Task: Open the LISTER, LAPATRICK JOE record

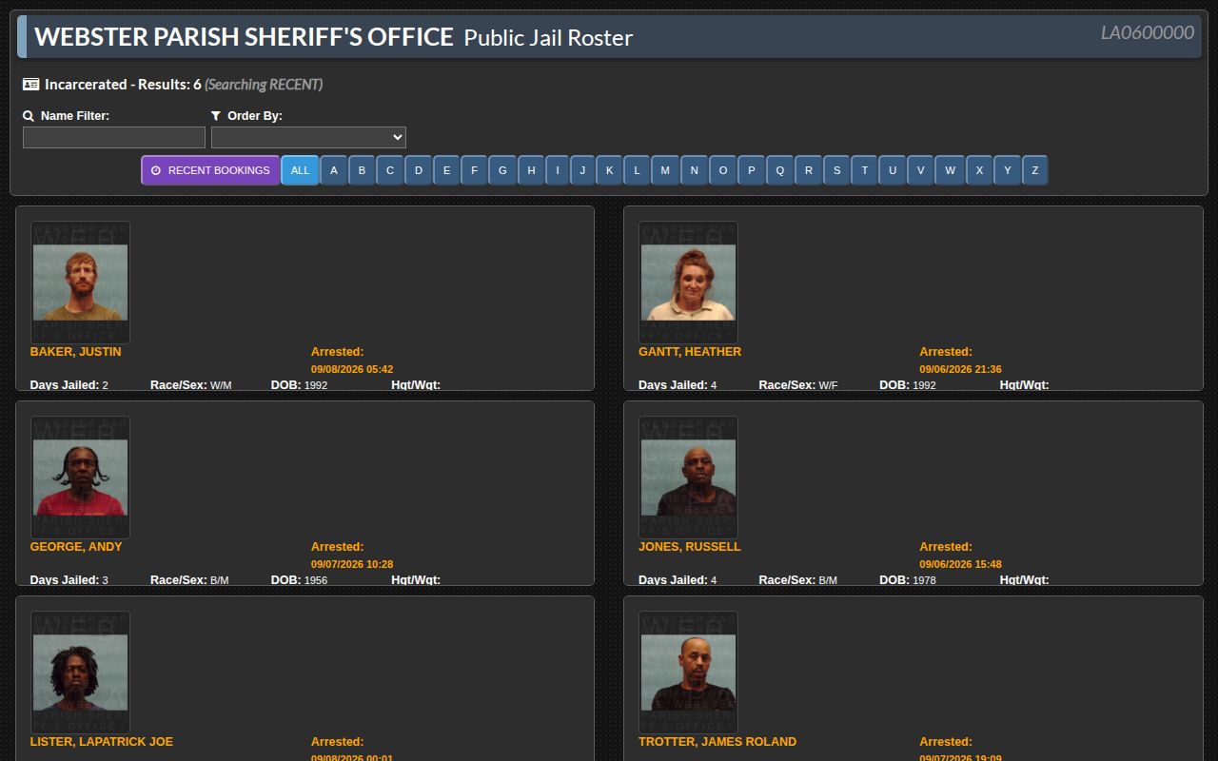Action: click(x=102, y=742)
